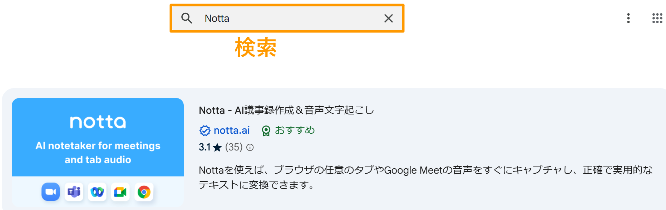The width and height of the screenshot is (666, 210).
Task: Click the Chrome icon in the banner
Action: point(144,192)
